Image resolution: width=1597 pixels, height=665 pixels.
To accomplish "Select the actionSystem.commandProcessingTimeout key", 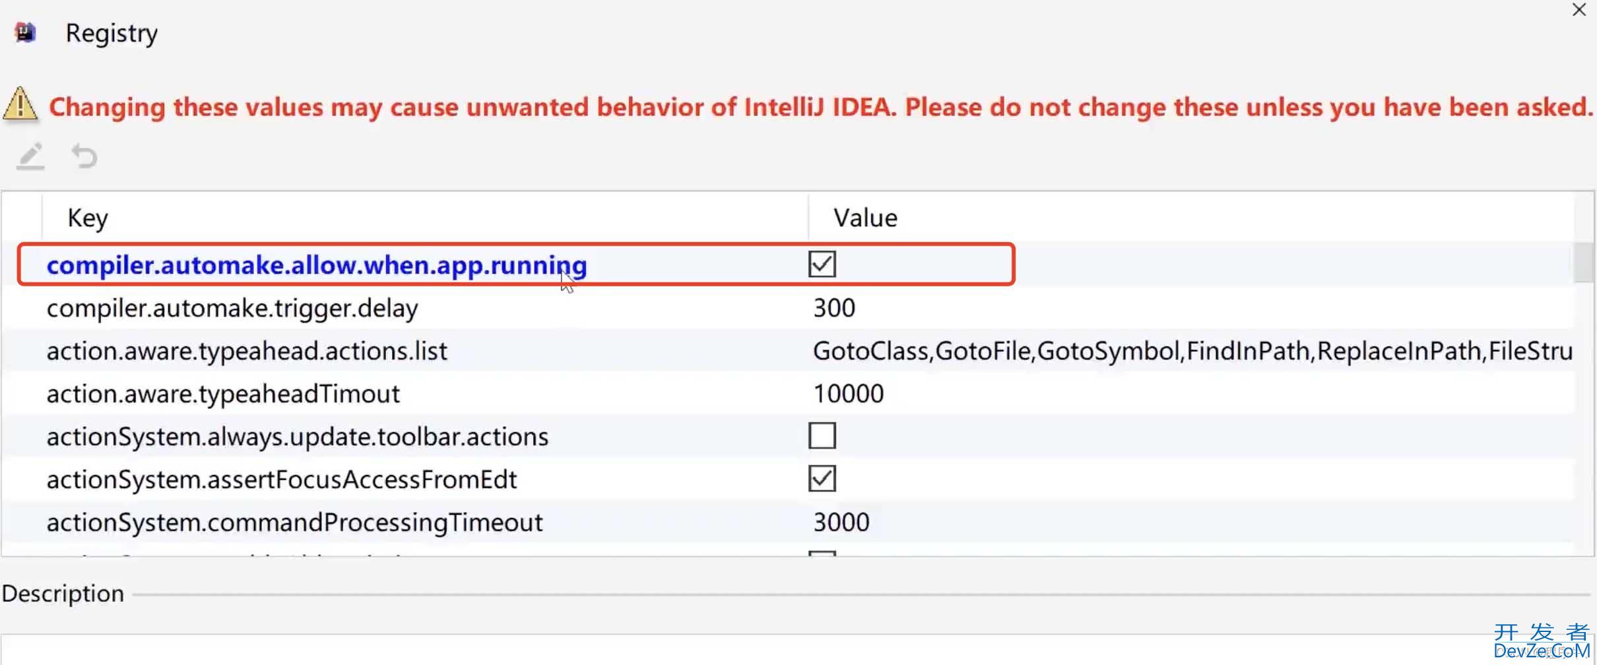I will (x=295, y=522).
